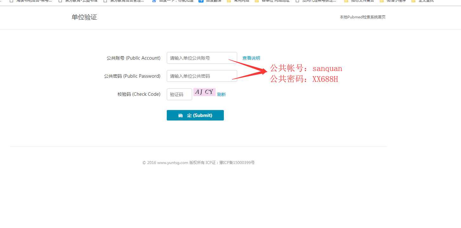This screenshot has width=461, height=228.
Task: Click the Public Account input field
Action: tap(202, 58)
